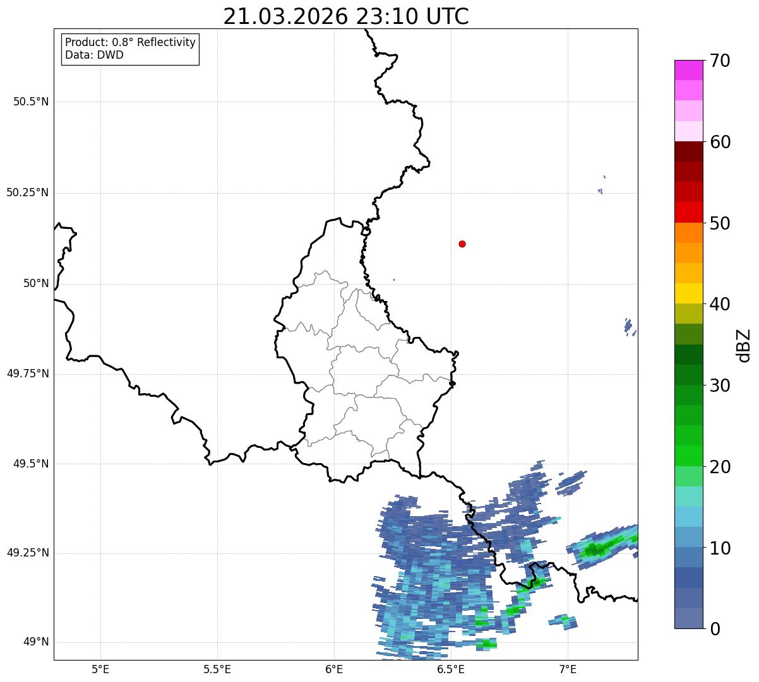Click the dBZ colorbar axis label
The height and width of the screenshot is (682, 759).
(x=744, y=345)
